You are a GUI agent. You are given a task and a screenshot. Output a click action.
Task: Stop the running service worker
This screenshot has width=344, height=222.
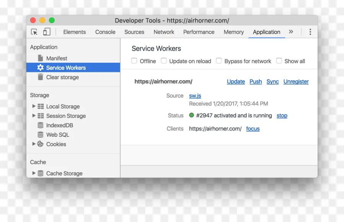click(282, 116)
